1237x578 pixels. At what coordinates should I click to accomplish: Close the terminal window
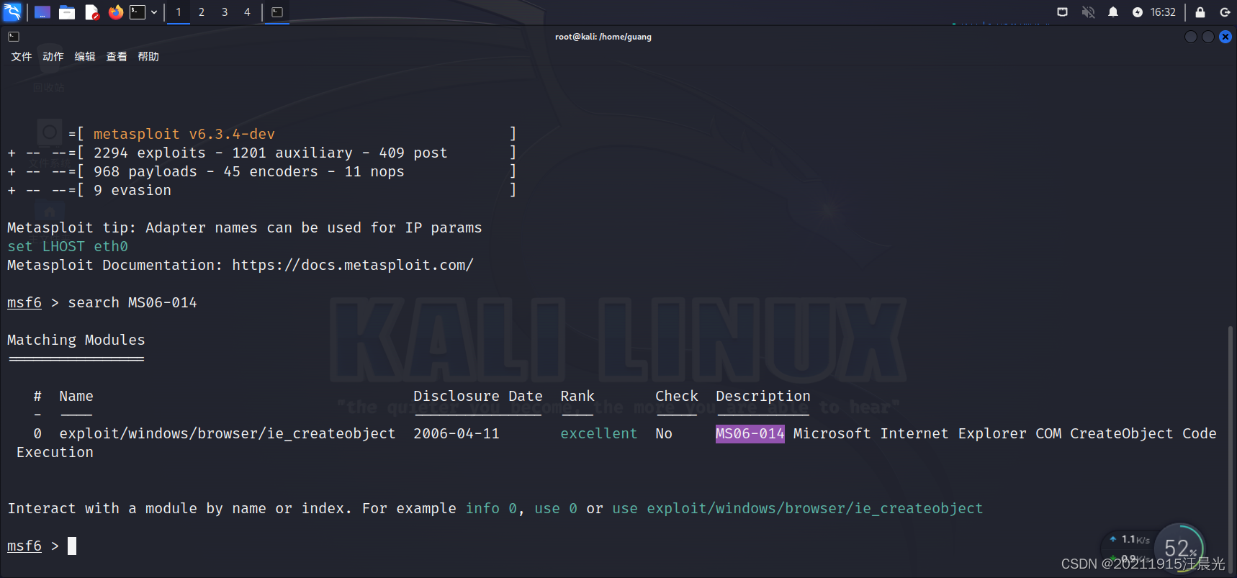(1225, 37)
